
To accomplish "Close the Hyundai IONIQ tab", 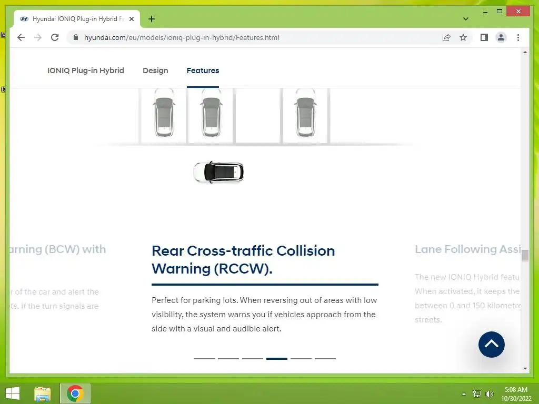I will tap(131, 19).
